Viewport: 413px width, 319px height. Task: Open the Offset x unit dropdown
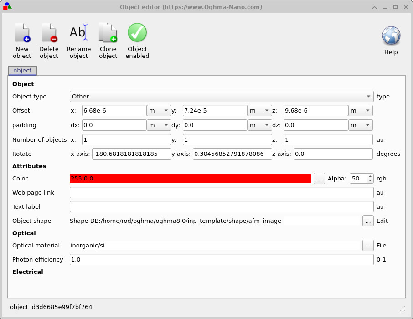click(159, 110)
